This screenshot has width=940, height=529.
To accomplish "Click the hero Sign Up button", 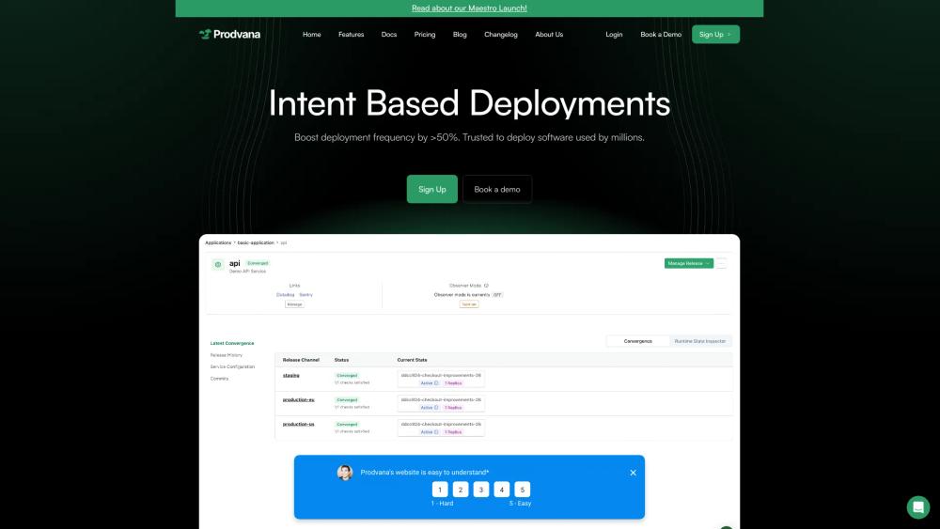I will click(432, 189).
